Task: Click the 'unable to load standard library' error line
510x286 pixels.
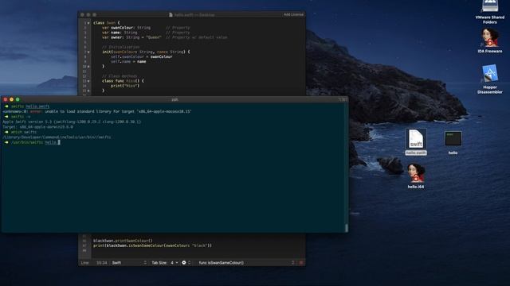Action: coord(97,111)
